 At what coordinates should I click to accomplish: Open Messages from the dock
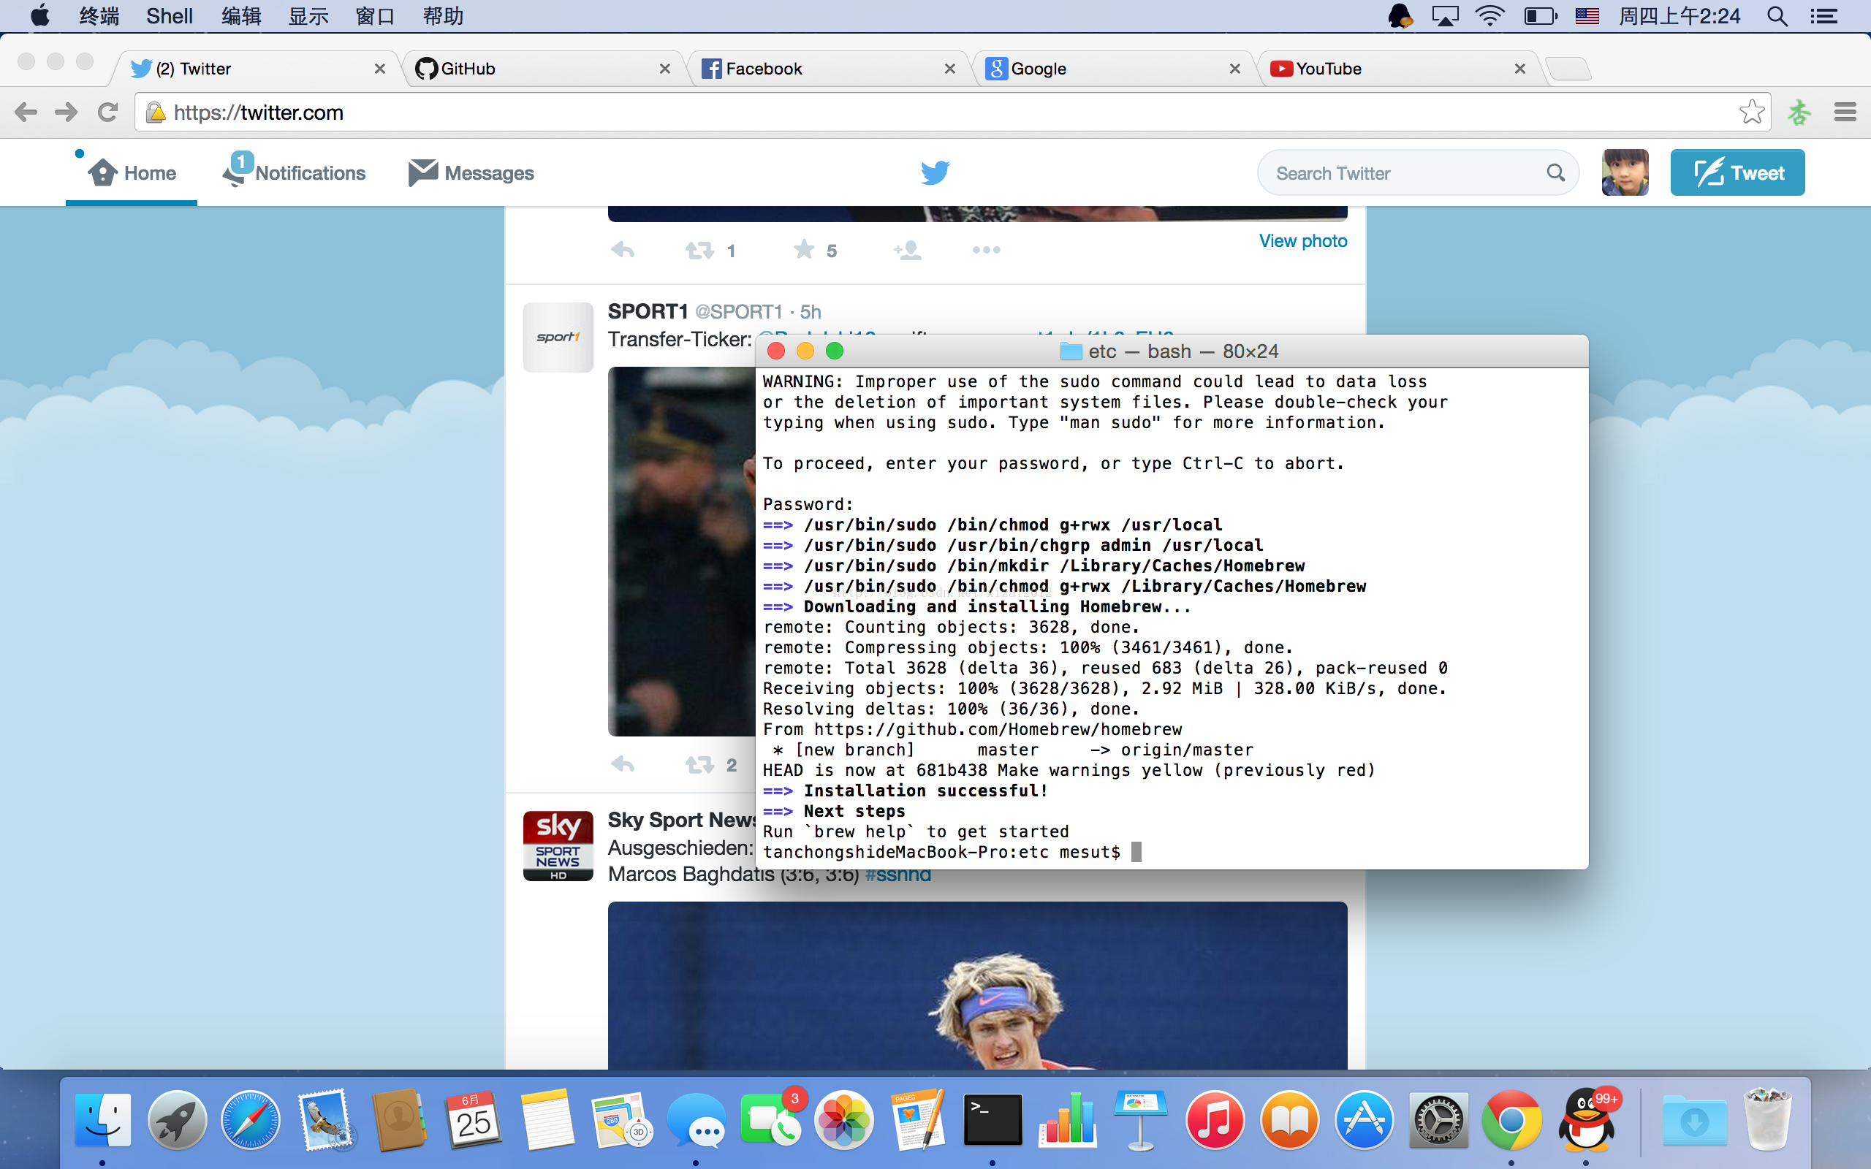coord(696,1119)
